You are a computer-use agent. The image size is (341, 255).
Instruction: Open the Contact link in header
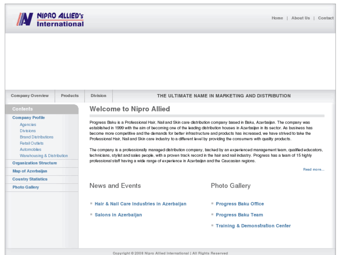(x=326, y=18)
